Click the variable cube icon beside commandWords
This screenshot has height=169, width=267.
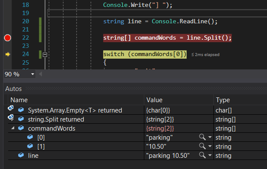(21, 128)
